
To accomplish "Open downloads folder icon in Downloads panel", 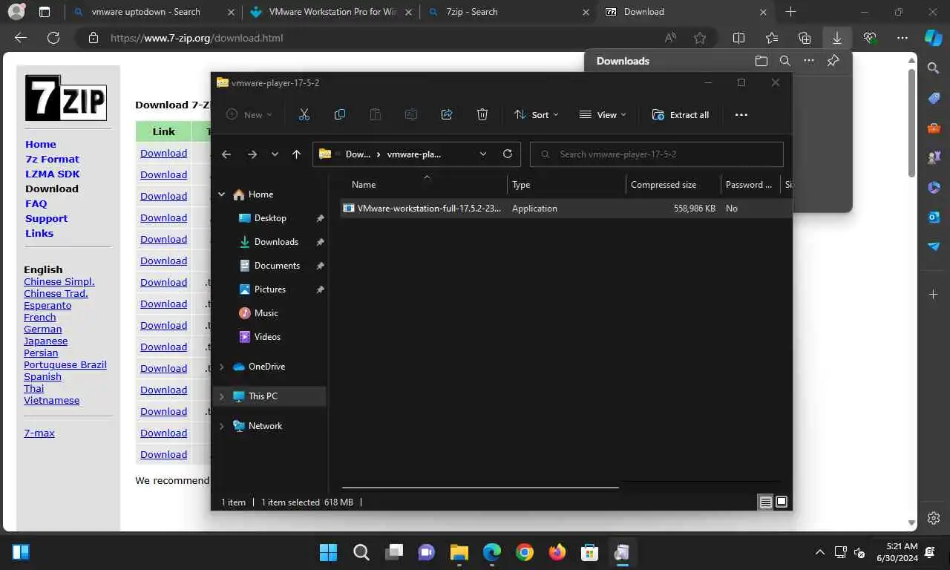I will [x=761, y=61].
